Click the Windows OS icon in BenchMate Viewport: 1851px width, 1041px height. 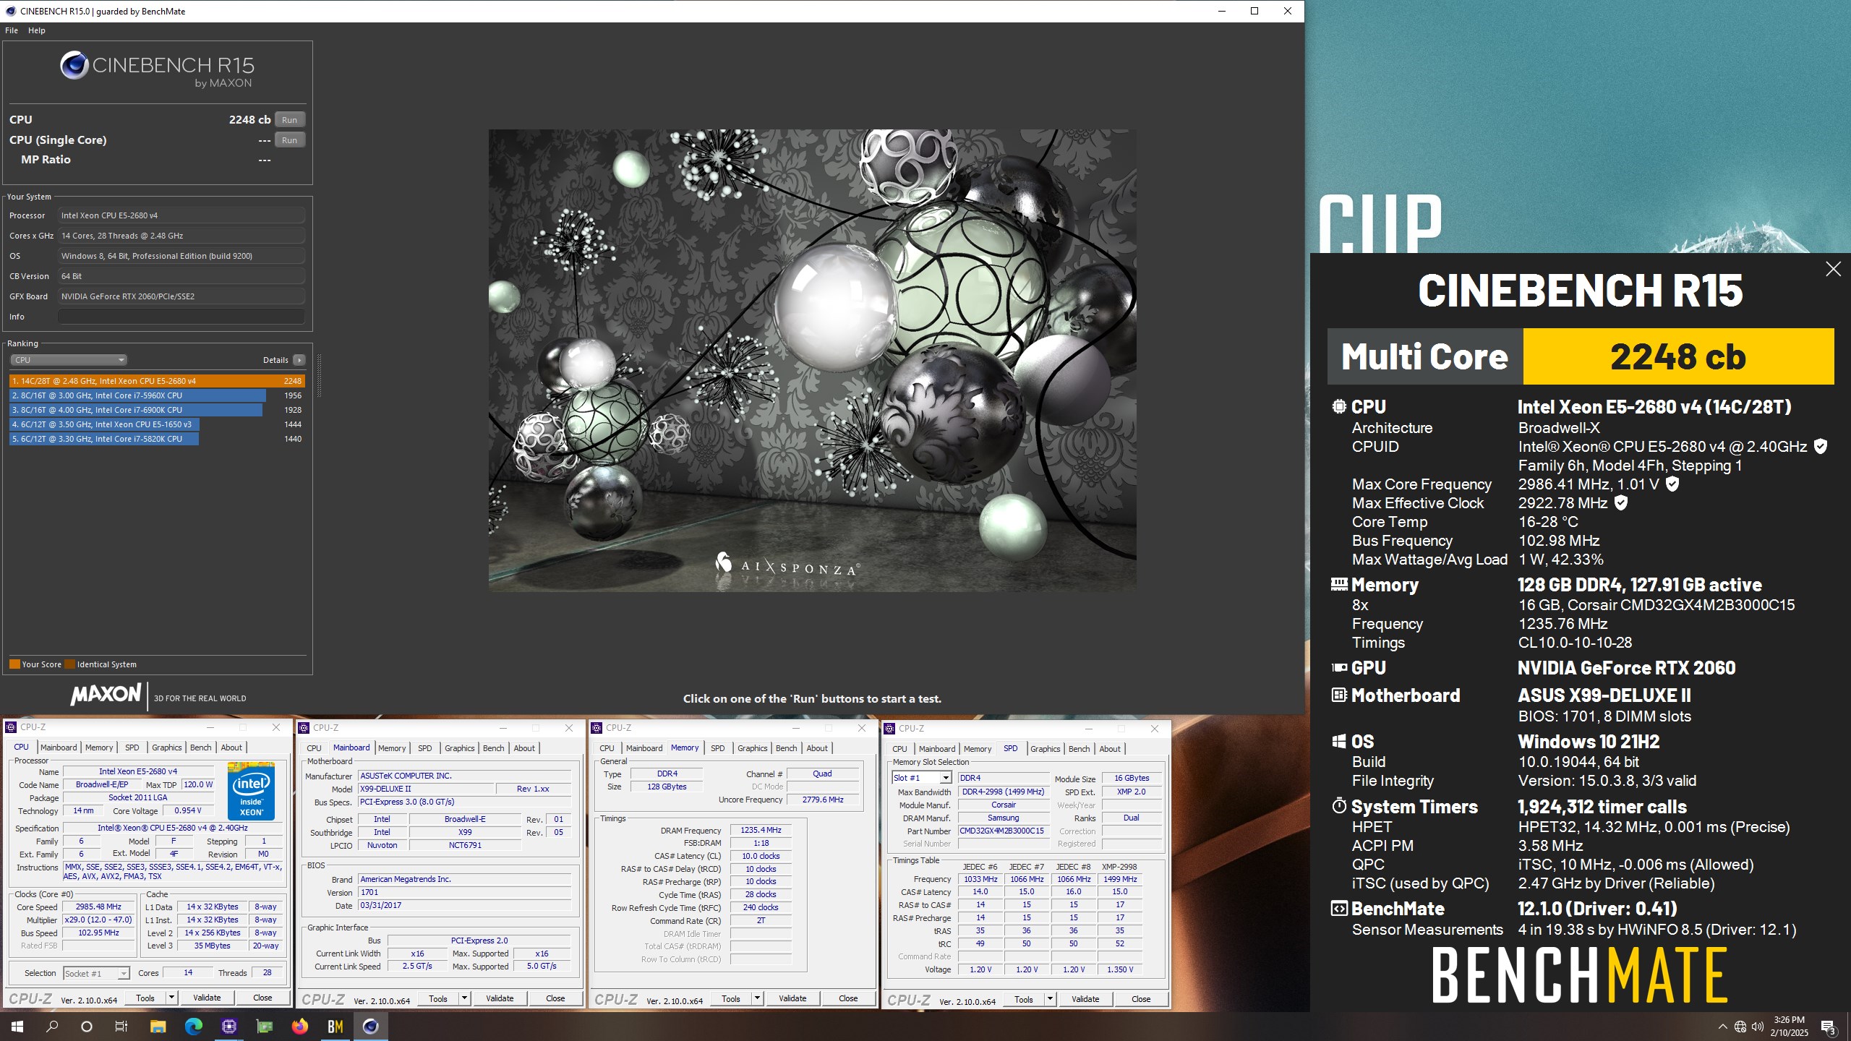coord(1339,742)
